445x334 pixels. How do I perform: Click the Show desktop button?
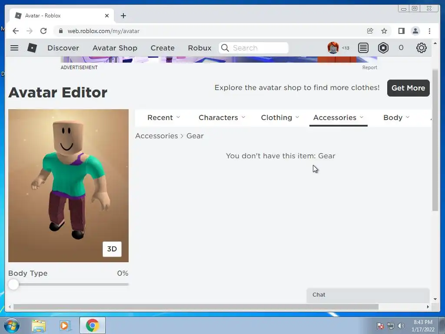pos(442,325)
